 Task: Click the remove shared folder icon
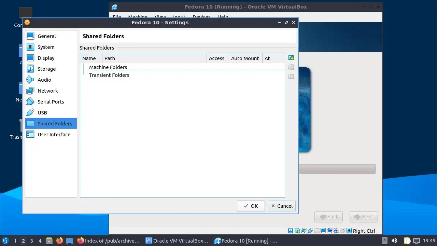pyautogui.click(x=291, y=77)
